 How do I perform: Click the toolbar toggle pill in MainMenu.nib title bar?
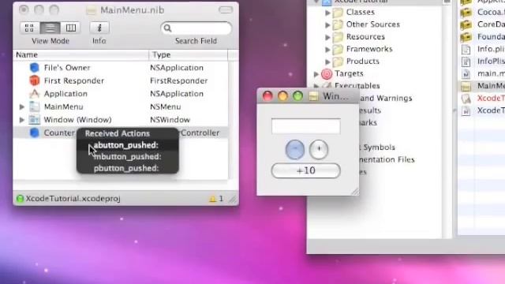tap(226, 9)
